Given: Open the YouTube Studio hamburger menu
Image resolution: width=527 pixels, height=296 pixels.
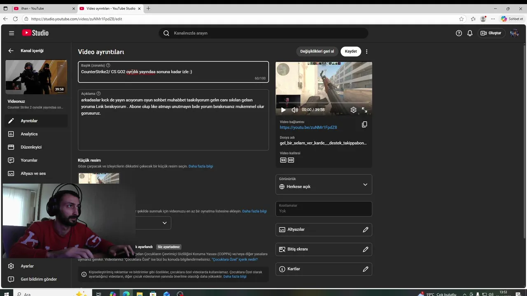Looking at the screenshot, I should tap(12, 33).
